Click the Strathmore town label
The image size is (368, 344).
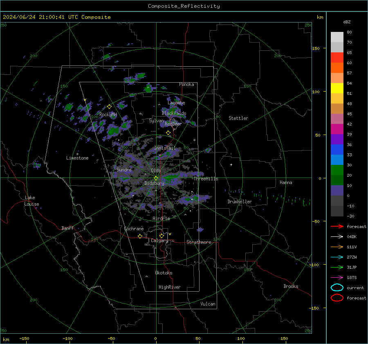click(199, 242)
